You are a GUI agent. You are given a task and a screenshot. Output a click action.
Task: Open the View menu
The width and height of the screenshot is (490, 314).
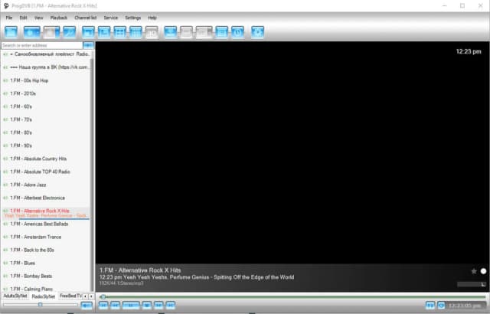[x=39, y=18]
